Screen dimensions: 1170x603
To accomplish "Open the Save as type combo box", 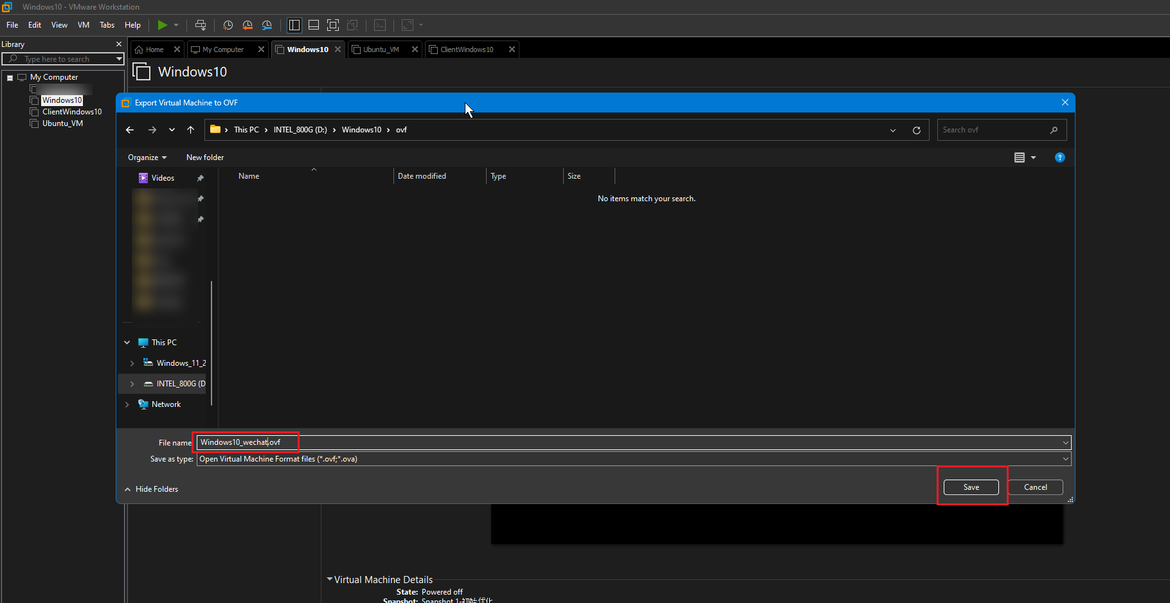I will pyautogui.click(x=634, y=459).
